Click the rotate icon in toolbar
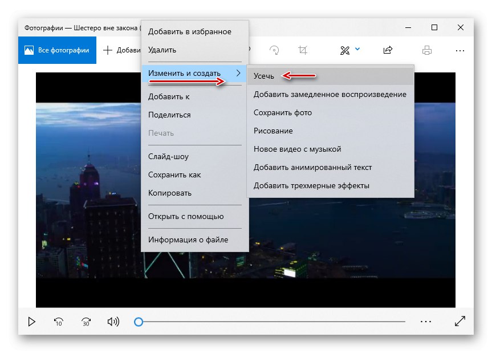Screen dimensions: 492x353 [274, 50]
